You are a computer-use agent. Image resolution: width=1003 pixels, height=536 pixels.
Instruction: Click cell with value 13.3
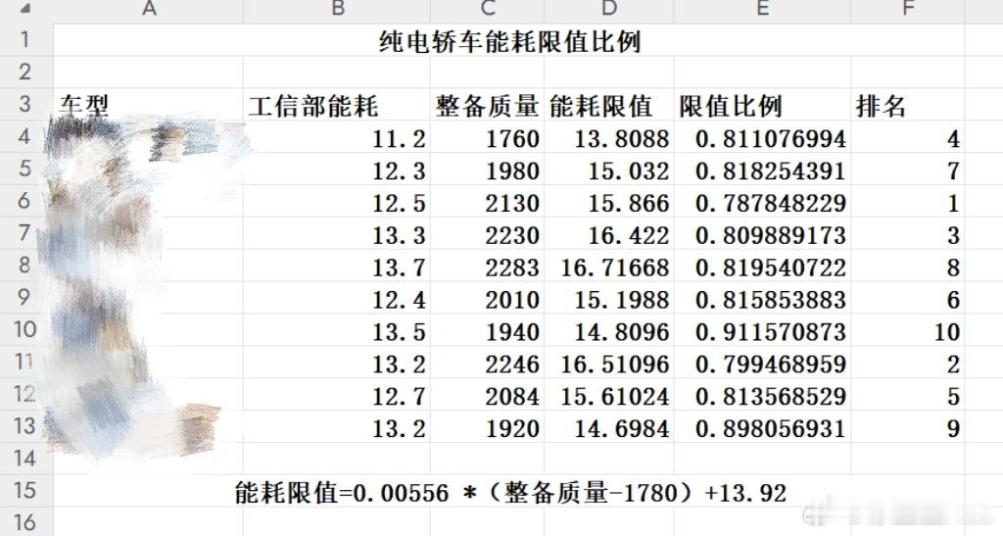337,235
